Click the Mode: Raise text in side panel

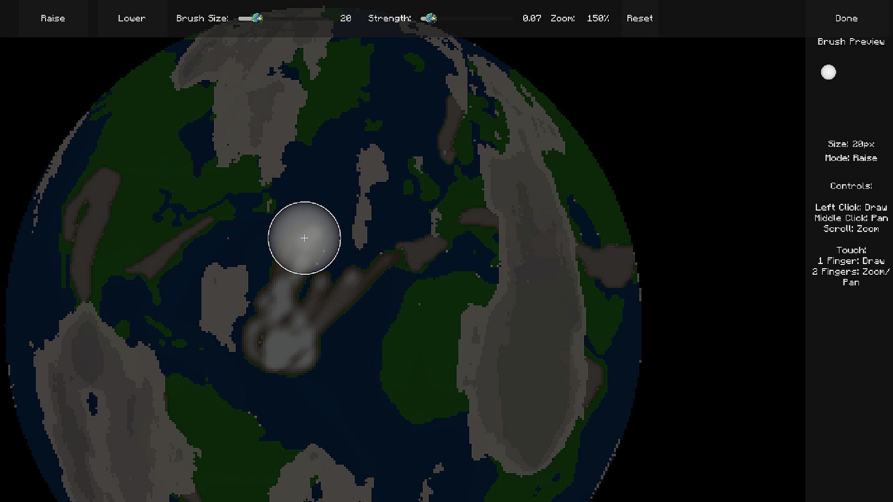point(851,158)
